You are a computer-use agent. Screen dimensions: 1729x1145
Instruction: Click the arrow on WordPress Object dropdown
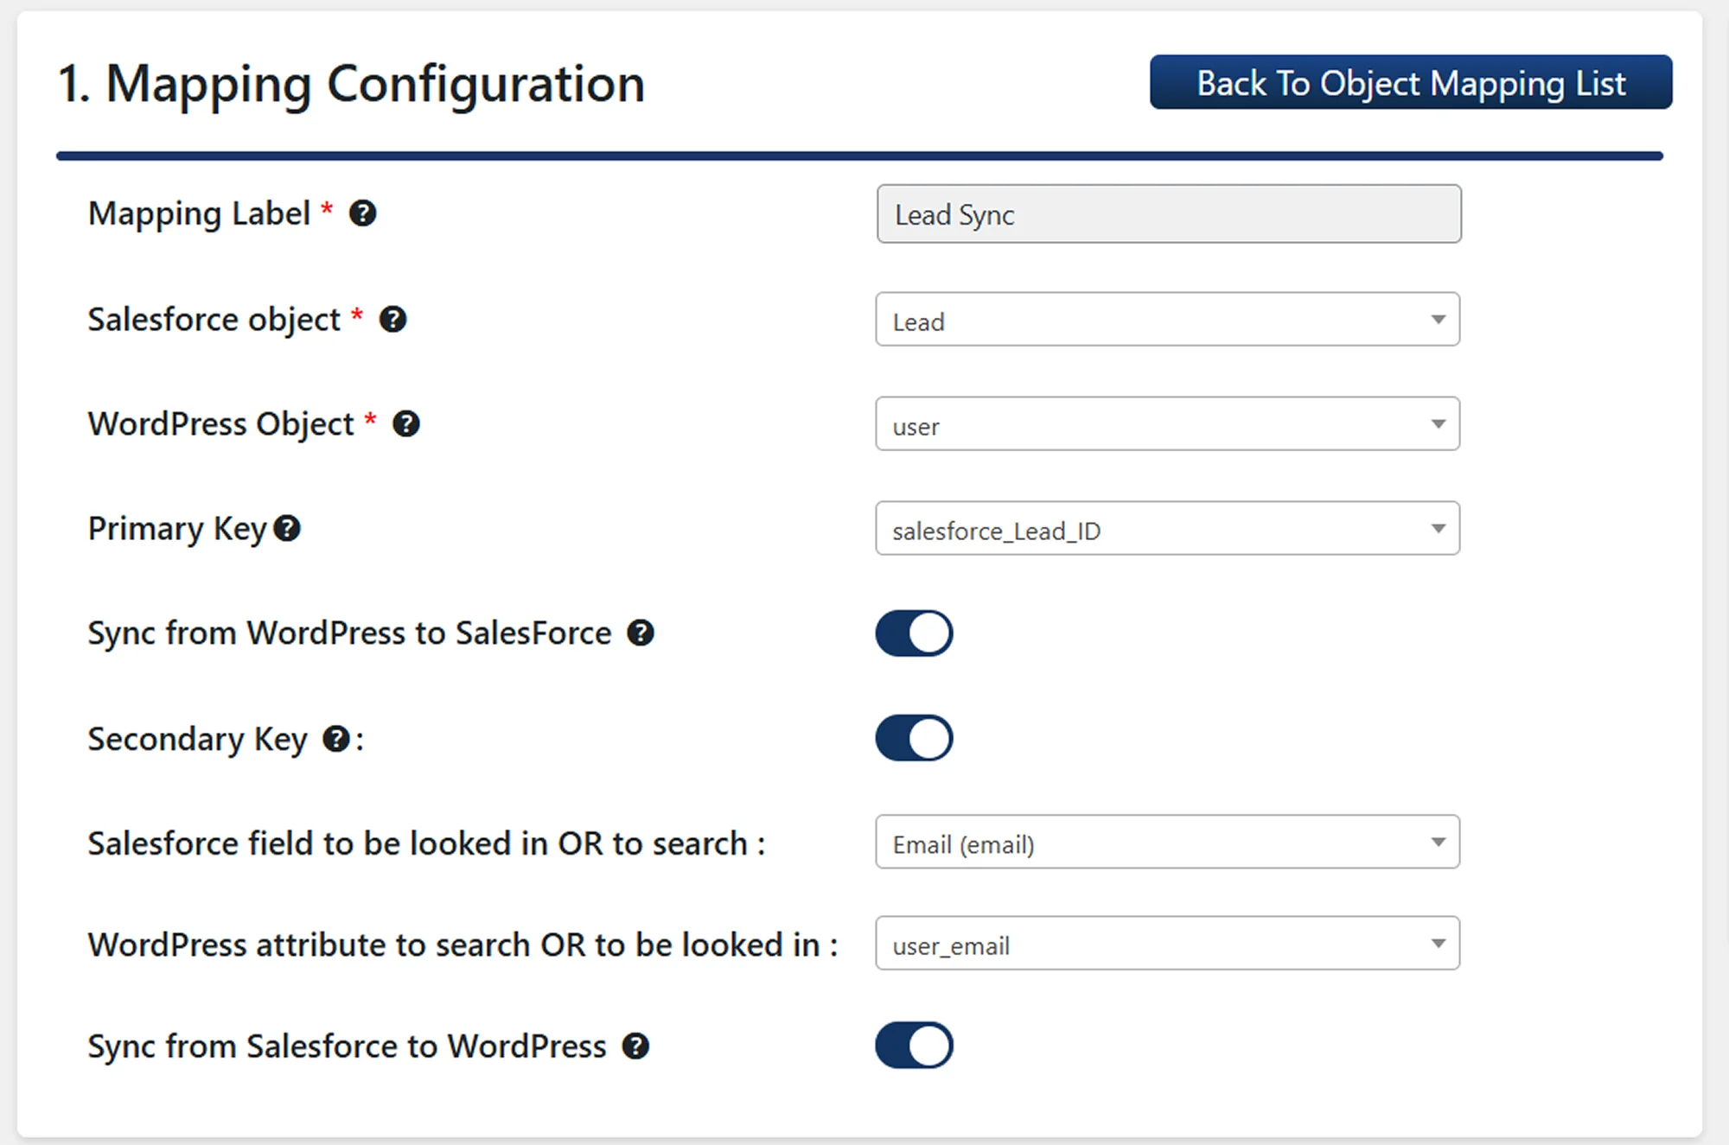1438,424
